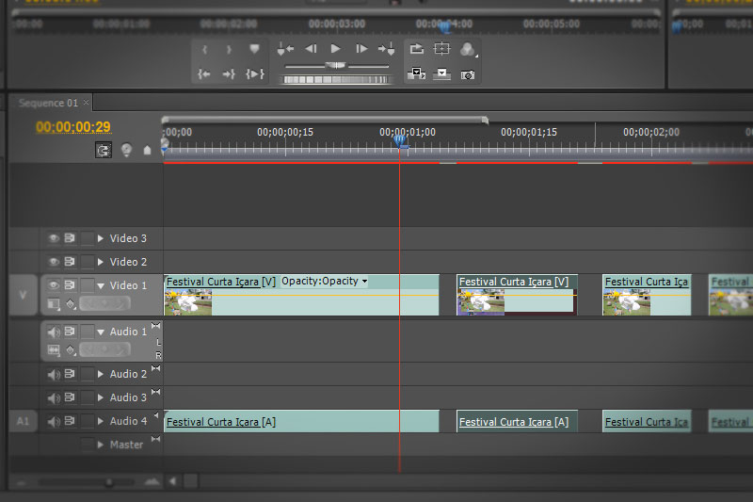Click the Export Frame camera icon
Viewport: 753px width, 502px height.
467,74
